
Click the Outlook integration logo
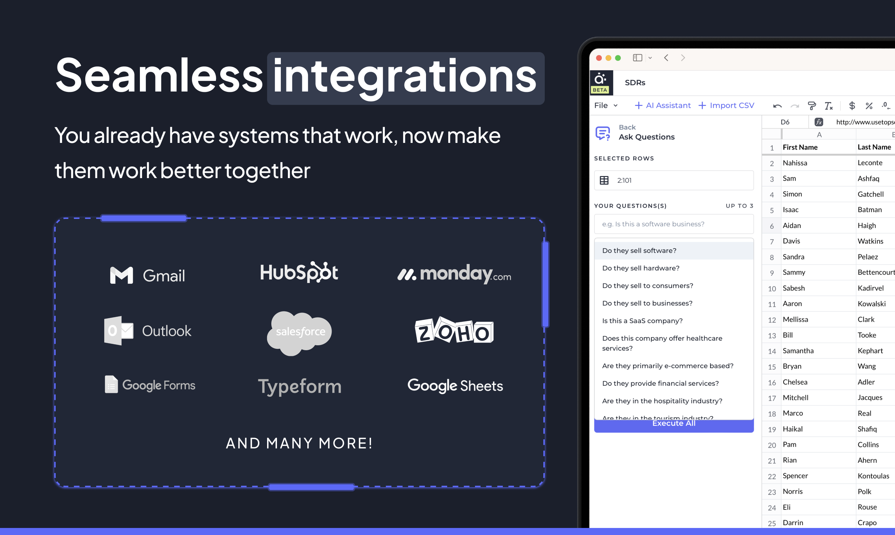[x=148, y=331]
